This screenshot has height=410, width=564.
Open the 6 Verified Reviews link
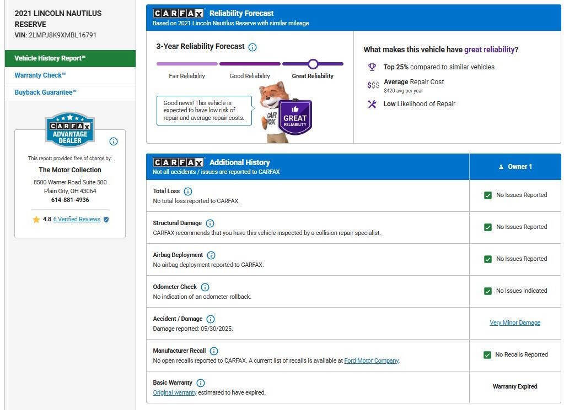tap(77, 219)
